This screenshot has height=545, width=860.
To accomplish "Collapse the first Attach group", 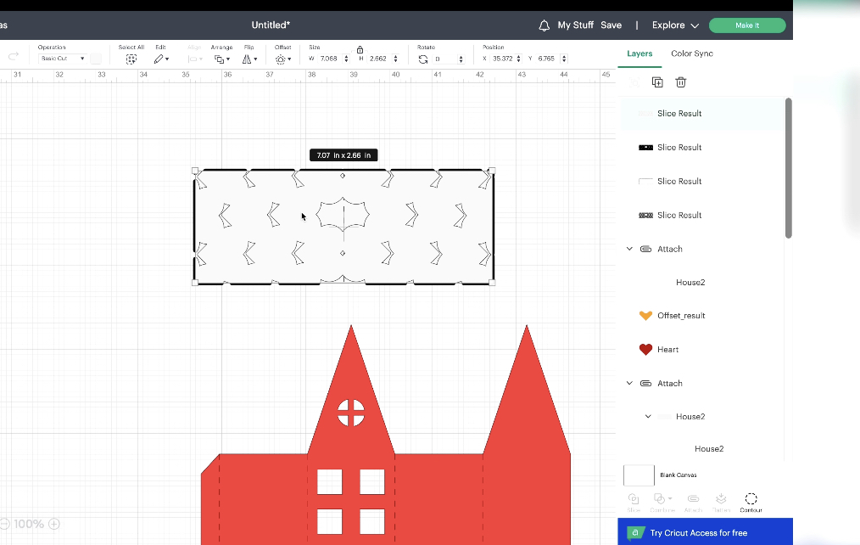I will (x=629, y=249).
